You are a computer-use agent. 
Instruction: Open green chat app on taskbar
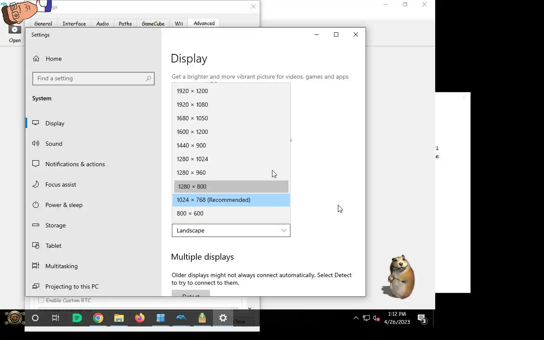[x=77, y=318]
